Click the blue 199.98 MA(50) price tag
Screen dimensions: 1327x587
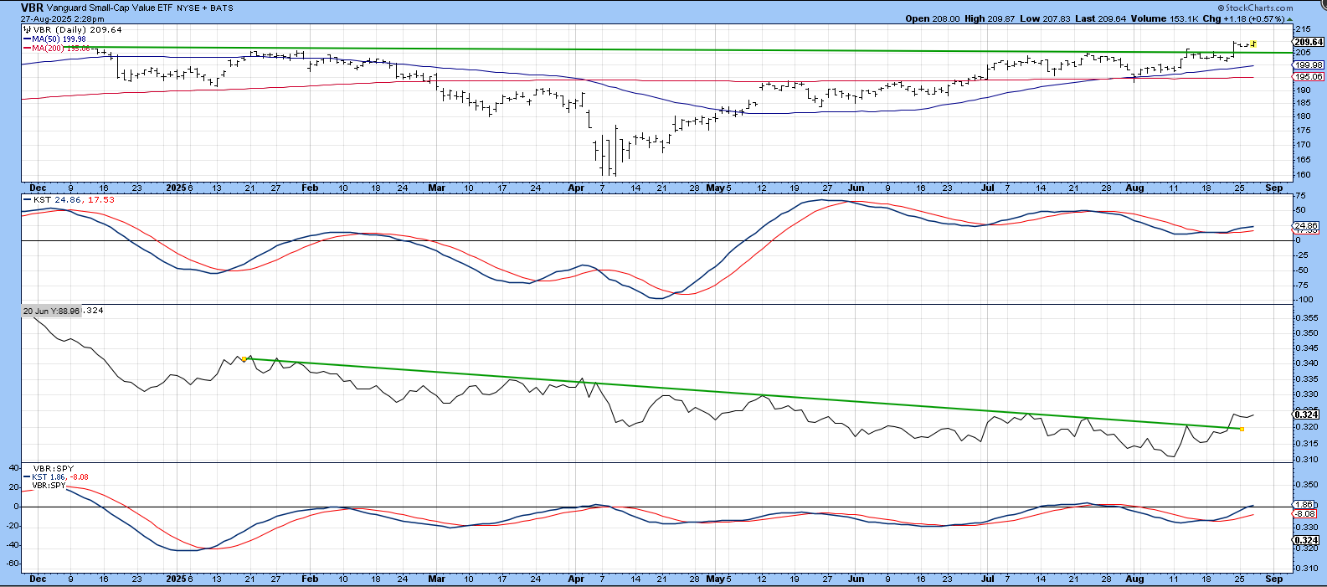pyautogui.click(x=1309, y=65)
